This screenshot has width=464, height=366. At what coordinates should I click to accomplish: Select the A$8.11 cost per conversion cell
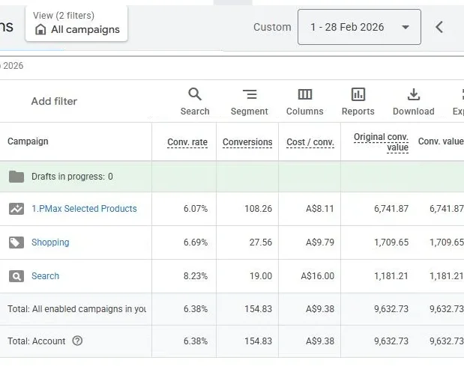pyautogui.click(x=320, y=209)
